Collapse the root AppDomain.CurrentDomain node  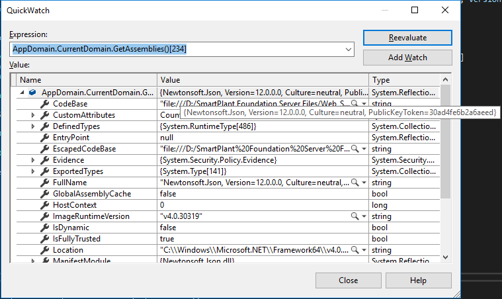pos(22,93)
